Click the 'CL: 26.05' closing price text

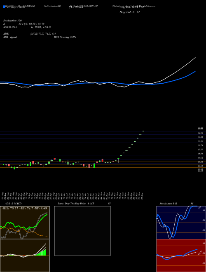coord(76,7)
